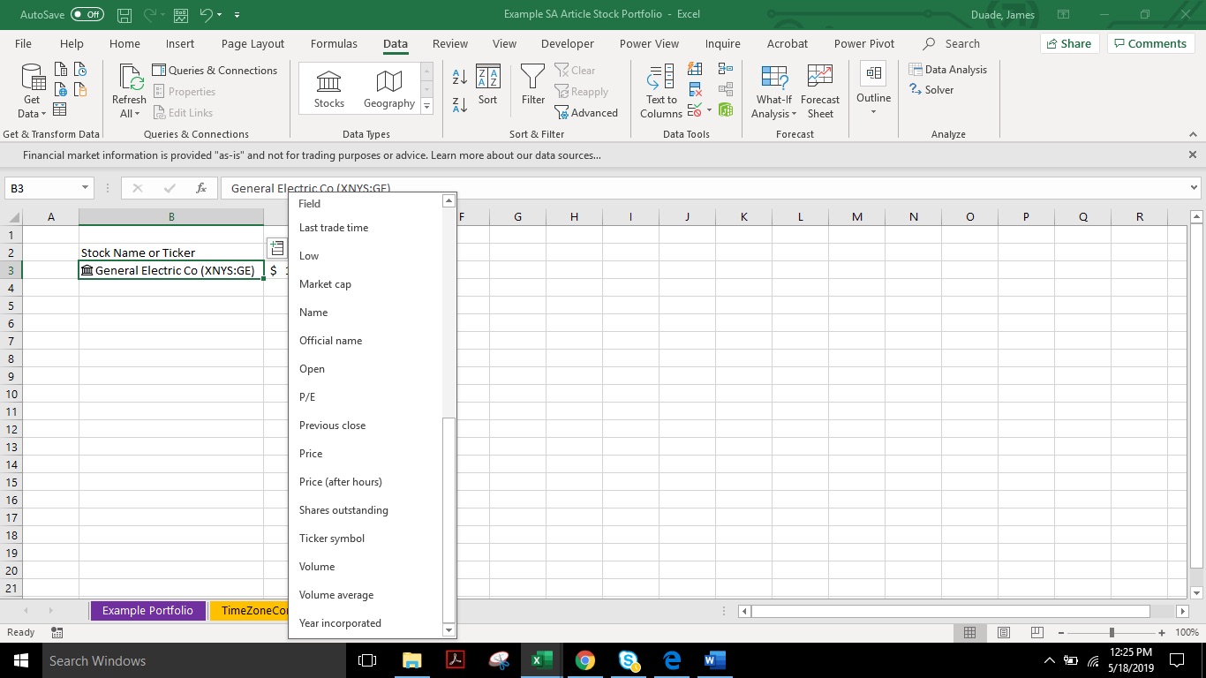Click the Learn more data sources link

(503, 154)
